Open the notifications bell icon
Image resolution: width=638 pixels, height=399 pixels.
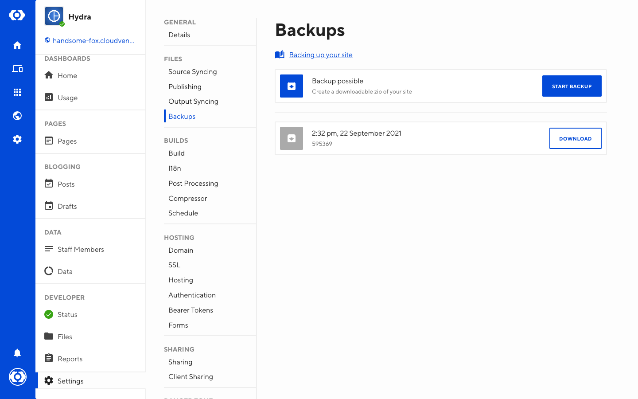(x=17, y=353)
